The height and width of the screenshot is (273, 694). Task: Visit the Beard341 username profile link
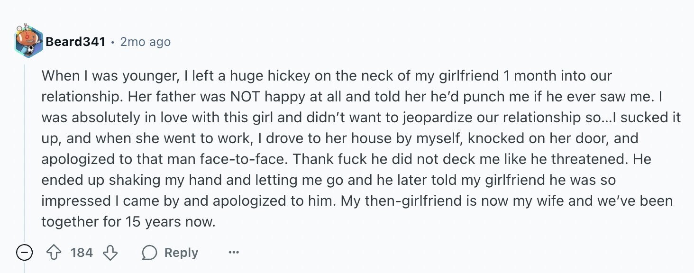(75, 42)
